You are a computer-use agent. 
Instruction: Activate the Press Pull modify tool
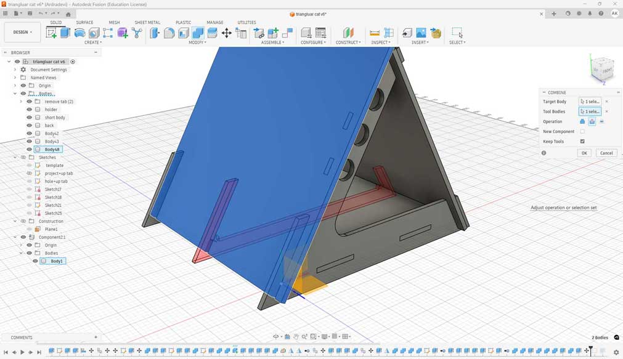pos(153,33)
